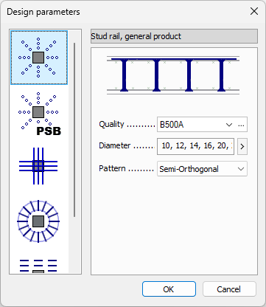The image size is (266, 307).
Task: Close the Design parameters dialog
Action: (254, 11)
